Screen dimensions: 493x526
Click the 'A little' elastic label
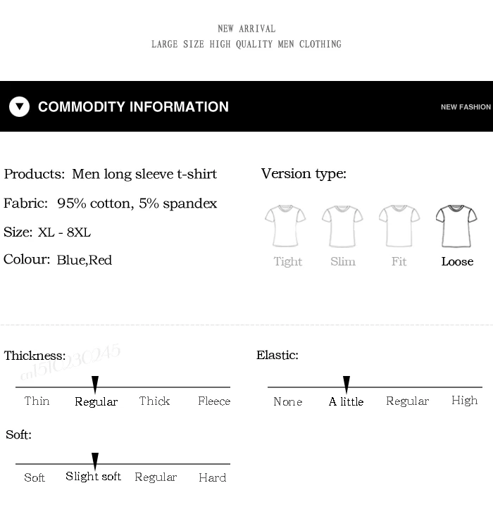346,401
